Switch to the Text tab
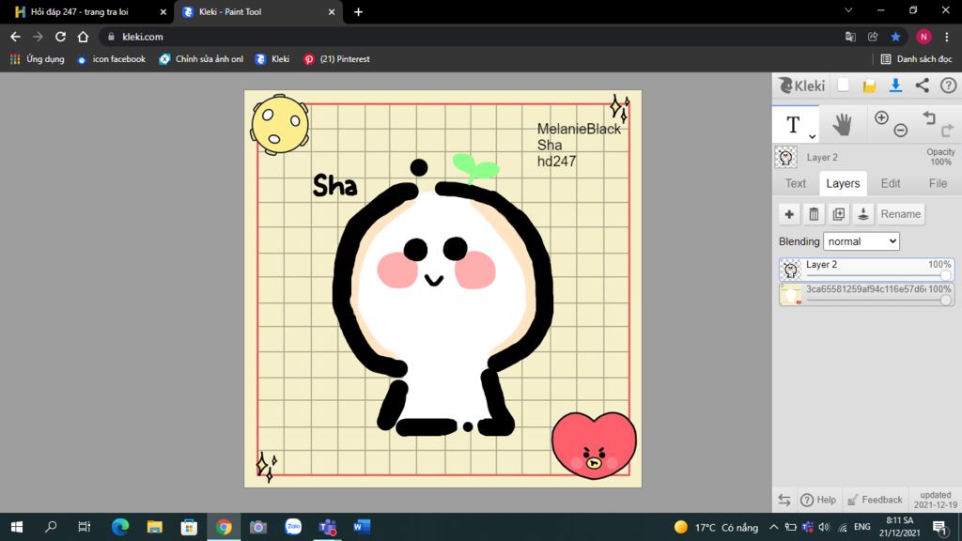962x541 pixels. tap(796, 183)
